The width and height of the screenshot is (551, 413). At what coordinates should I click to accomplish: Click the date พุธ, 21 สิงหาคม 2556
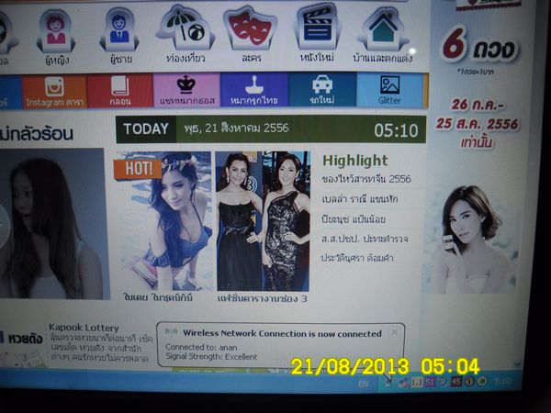236,128
